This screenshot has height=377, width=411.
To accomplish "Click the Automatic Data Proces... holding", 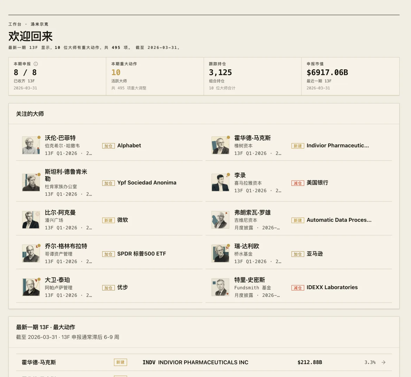I will [339, 220].
